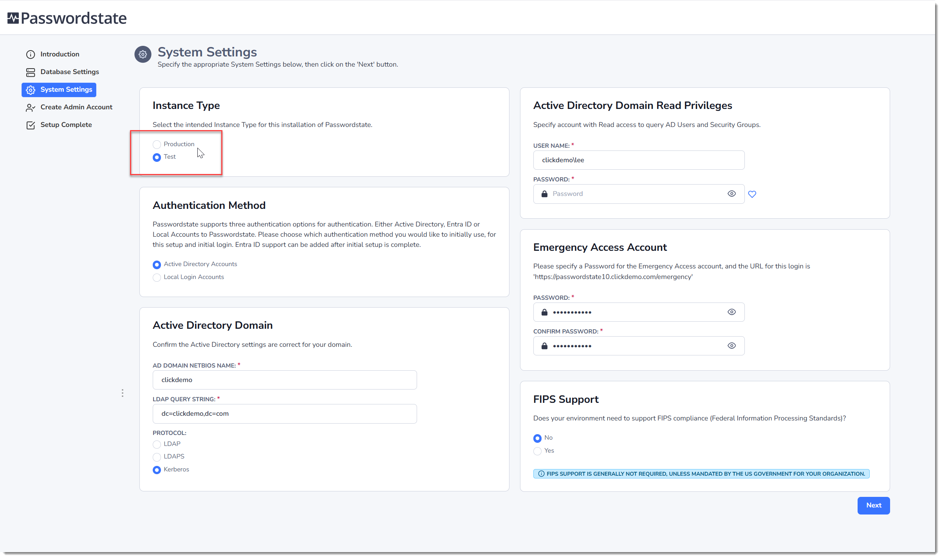Show the AD Read Privileges password with eye icon

tap(731, 194)
